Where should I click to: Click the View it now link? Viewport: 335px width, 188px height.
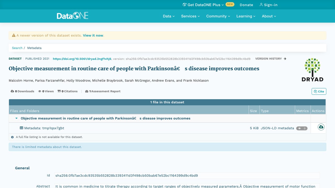93,35
